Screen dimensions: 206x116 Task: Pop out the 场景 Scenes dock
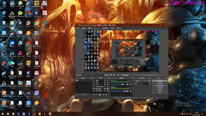click(x=91, y=78)
